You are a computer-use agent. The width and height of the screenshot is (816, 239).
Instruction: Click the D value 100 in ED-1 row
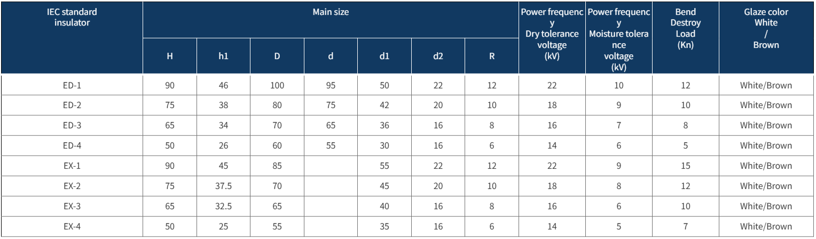pos(277,85)
